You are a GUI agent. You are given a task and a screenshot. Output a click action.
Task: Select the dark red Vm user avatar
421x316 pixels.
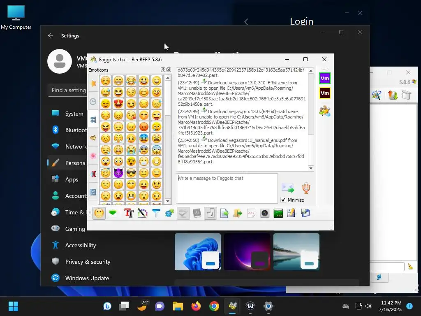pos(325,93)
